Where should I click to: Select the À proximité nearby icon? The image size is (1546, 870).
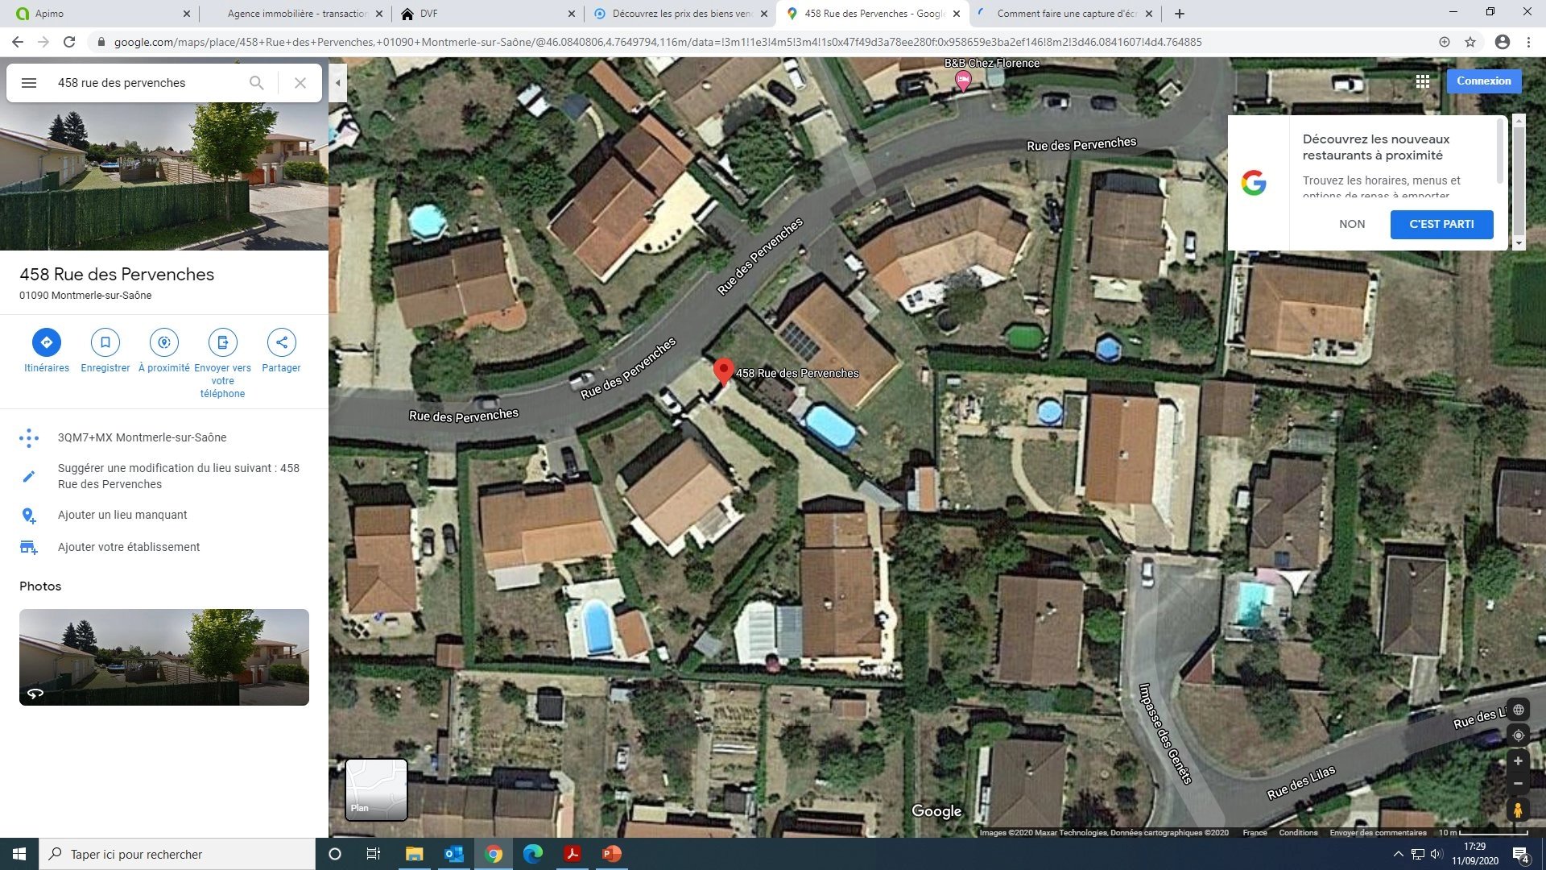[164, 342]
